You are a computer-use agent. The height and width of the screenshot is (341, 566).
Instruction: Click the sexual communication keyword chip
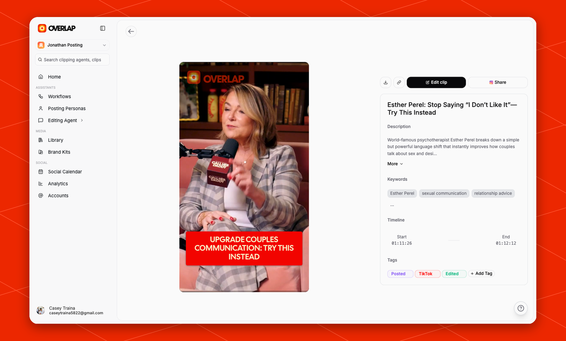(x=444, y=194)
